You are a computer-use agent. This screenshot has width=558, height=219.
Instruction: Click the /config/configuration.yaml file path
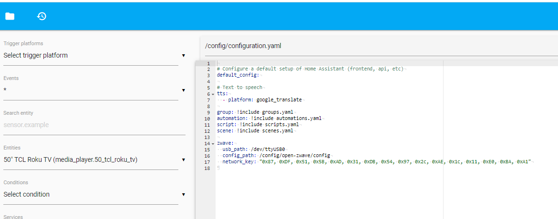coord(243,46)
